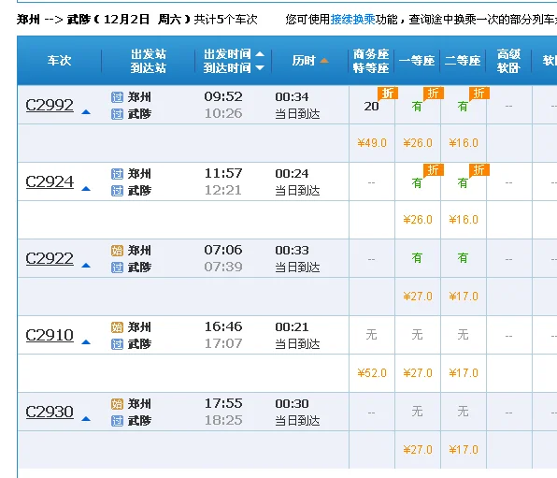This screenshot has height=478, width=557.
Task: Collapse price row for C2924
Action: (x=86, y=189)
